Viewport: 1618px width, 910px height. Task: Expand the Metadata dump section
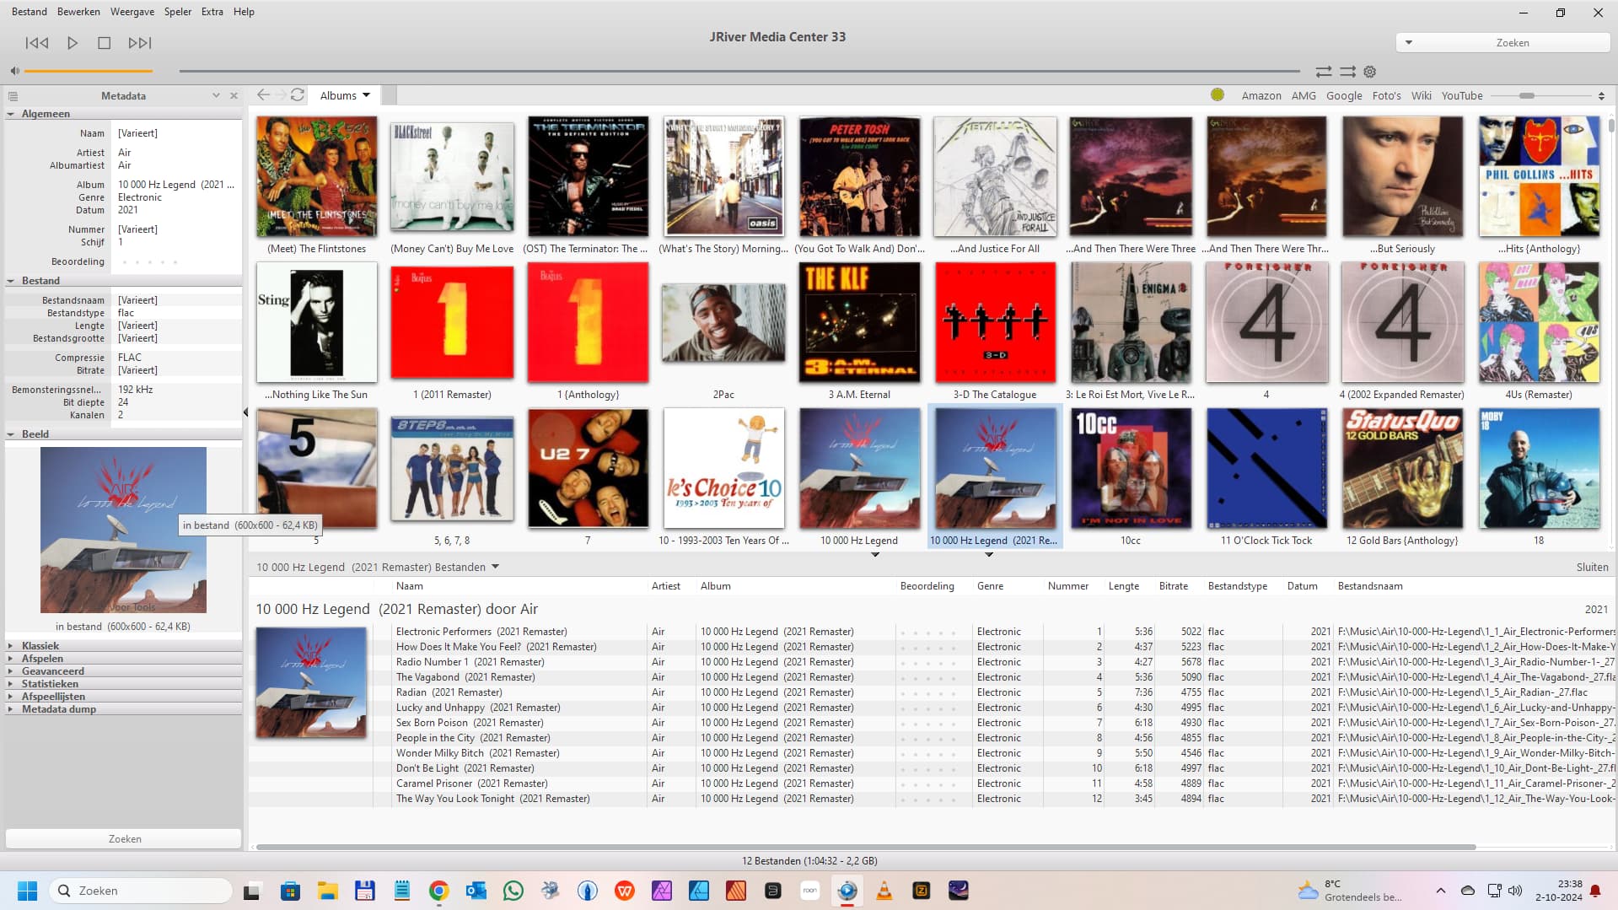11,709
